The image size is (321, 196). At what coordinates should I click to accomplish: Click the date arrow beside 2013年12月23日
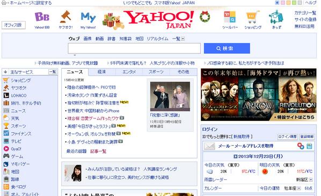tap(236, 156)
